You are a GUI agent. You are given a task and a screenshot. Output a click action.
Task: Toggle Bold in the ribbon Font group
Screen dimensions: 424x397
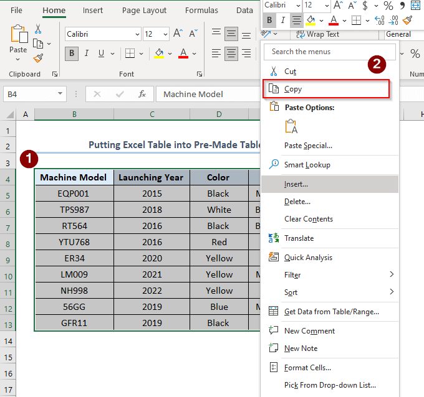tap(71, 54)
